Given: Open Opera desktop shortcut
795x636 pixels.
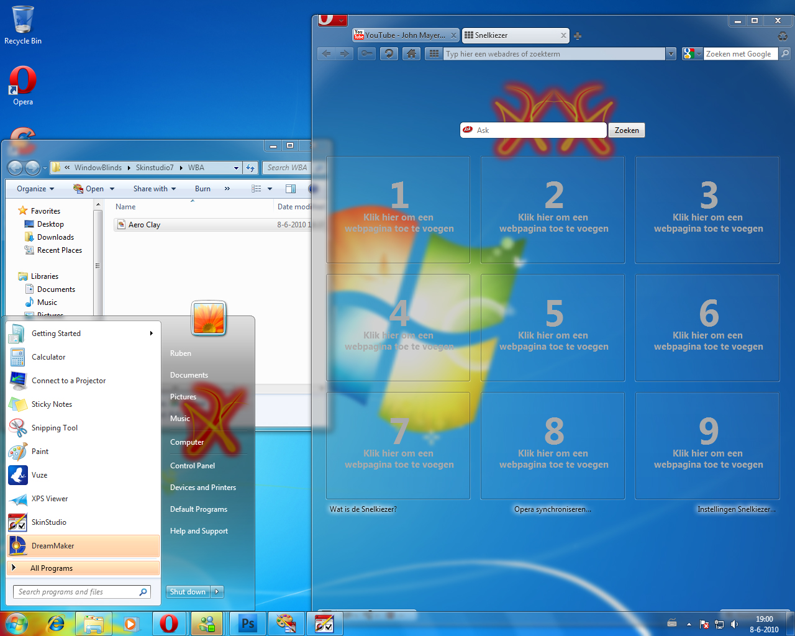Looking at the screenshot, I should click(23, 86).
